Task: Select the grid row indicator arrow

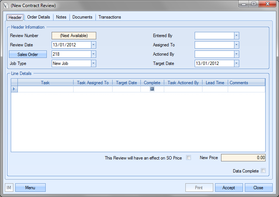Action: [14, 89]
